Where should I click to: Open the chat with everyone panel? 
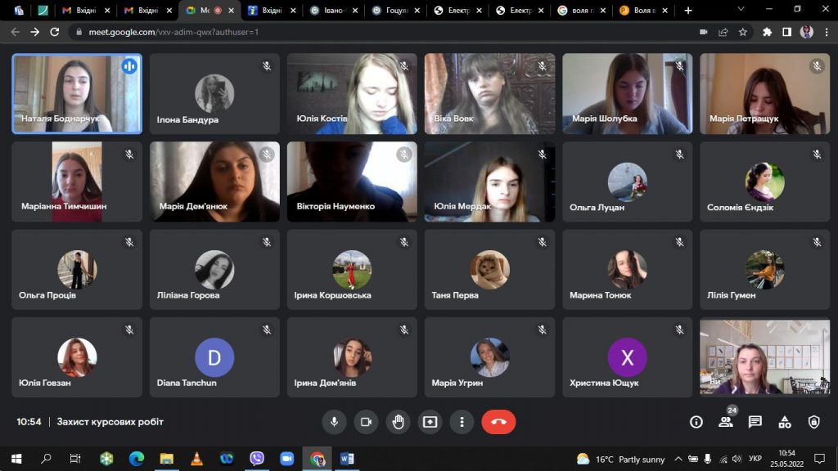point(755,422)
